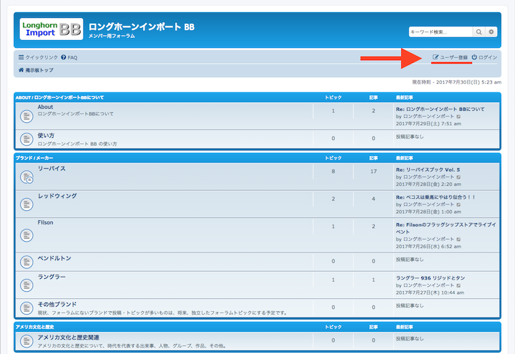The width and height of the screenshot is (515, 354).
Task: Open the Filson forum
Action: pyautogui.click(x=45, y=222)
